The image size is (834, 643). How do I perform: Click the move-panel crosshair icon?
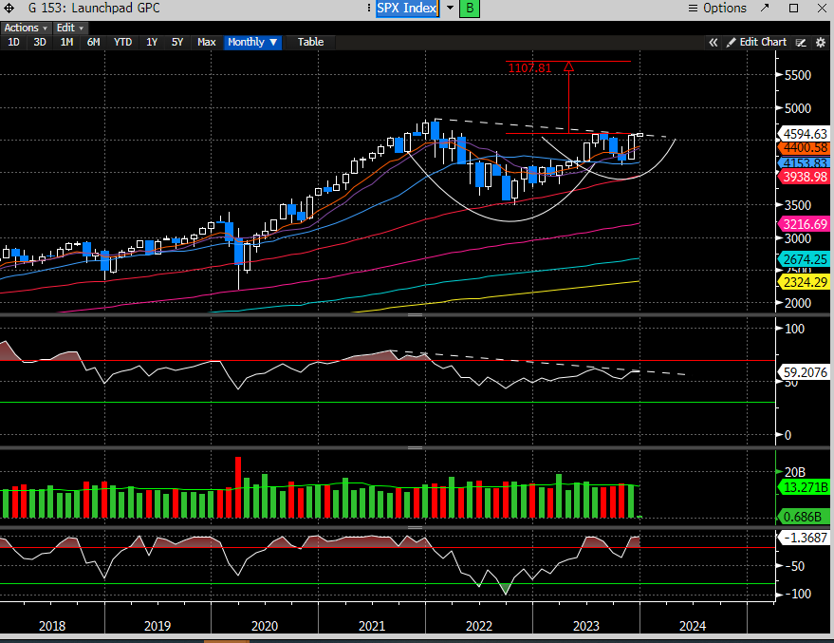[x=9, y=8]
